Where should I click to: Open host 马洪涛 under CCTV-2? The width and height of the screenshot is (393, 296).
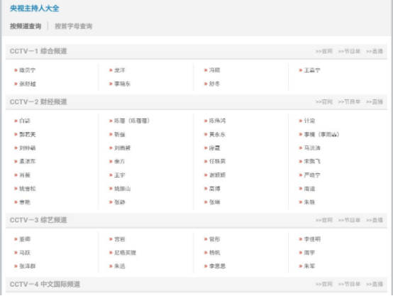[x=312, y=148]
